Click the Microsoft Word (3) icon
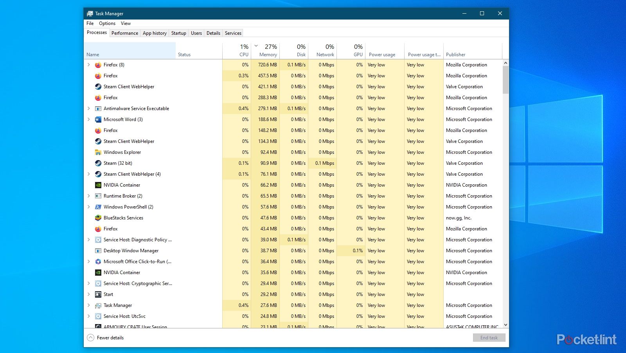 coord(98,119)
